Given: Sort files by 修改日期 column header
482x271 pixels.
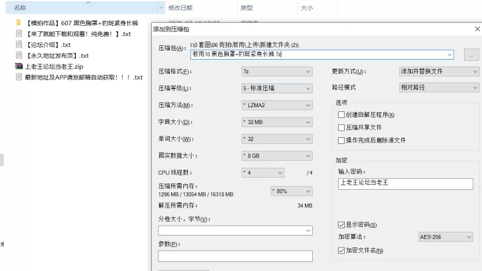Looking at the screenshot, I should 181,8.
